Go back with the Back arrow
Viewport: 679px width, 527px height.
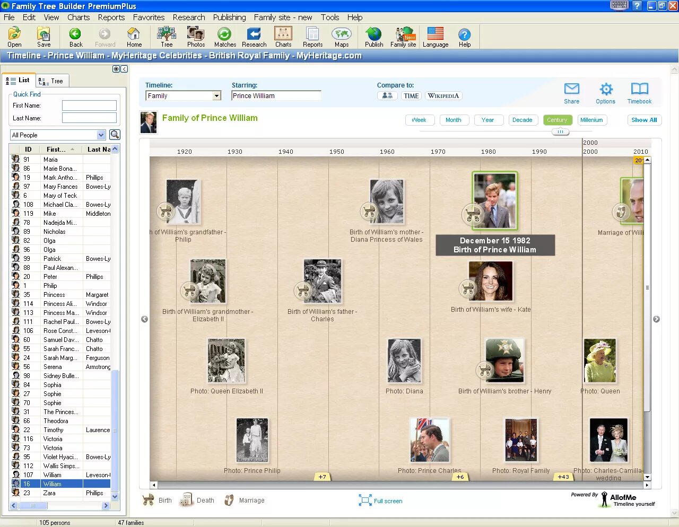point(76,37)
